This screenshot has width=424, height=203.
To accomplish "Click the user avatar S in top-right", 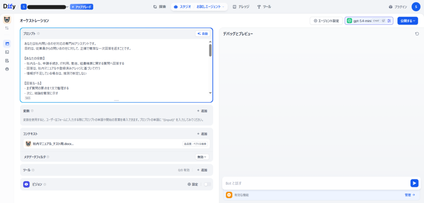I will [x=416, y=7].
